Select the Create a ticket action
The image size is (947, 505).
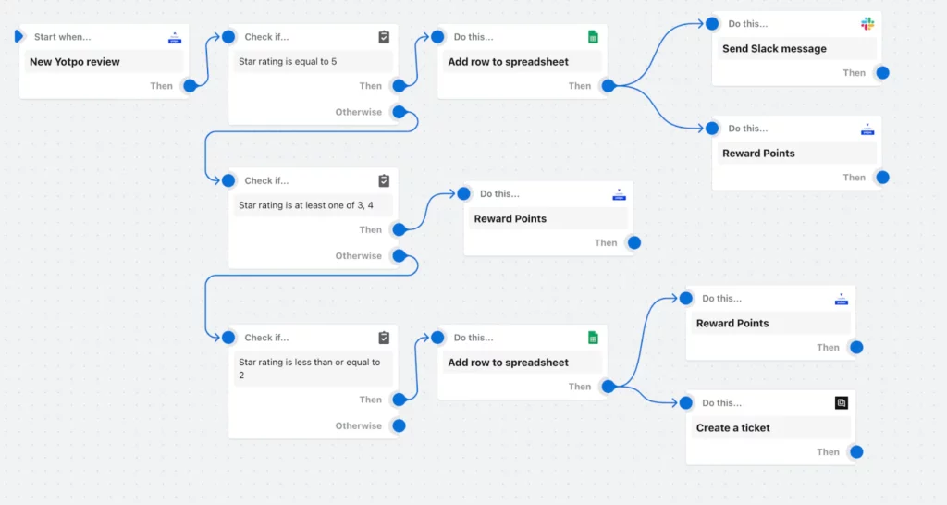(x=733, y=428)
